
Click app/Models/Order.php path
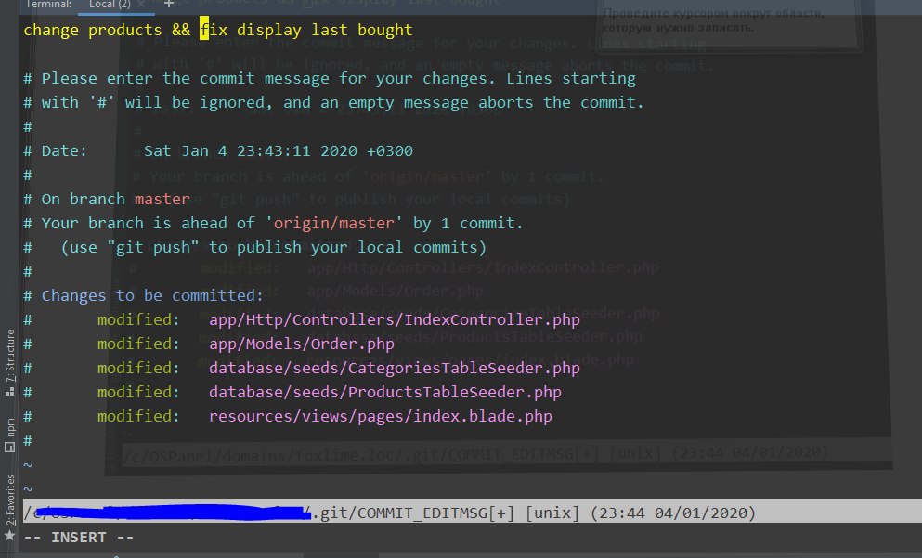point(302,344)
